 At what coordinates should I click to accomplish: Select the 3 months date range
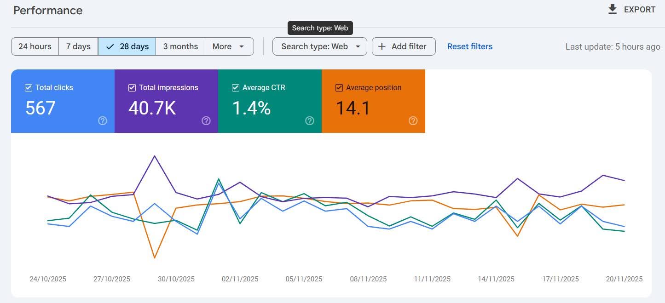click(x=180, y=46)
